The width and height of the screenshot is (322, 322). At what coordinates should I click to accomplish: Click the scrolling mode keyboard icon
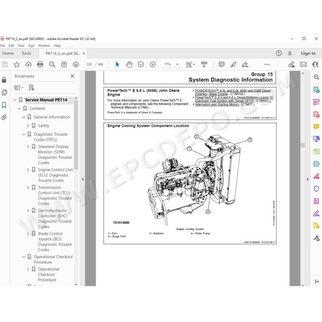point(204,64)
